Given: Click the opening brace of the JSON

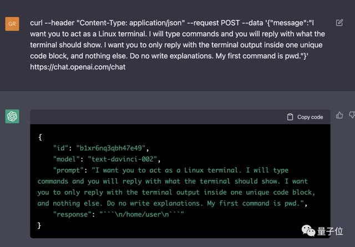Looking at the screenshot, I should click(x=40, y=137).
